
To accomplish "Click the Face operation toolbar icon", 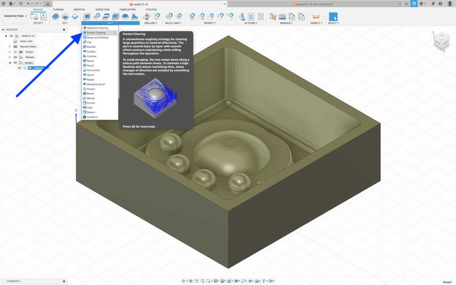I will coord(75,16).
